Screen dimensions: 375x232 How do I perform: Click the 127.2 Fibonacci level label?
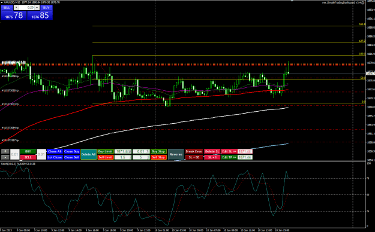click(362, 41)
